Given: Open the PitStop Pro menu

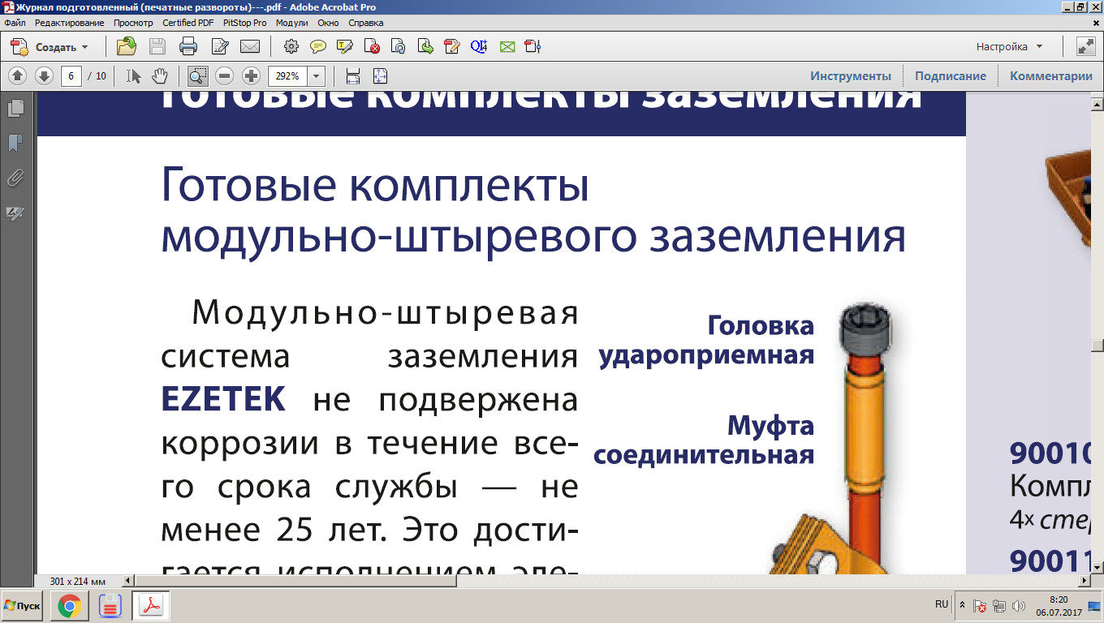Looking at the screenshot, I should (244, 23).
